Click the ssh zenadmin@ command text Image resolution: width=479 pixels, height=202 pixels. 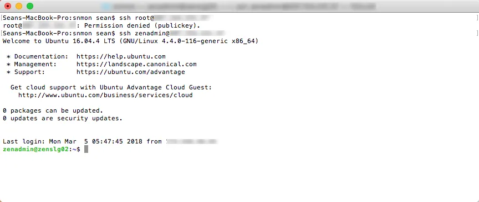144,33
